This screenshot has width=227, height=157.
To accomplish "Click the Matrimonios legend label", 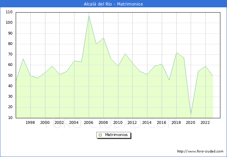I will tap(116, 135).
